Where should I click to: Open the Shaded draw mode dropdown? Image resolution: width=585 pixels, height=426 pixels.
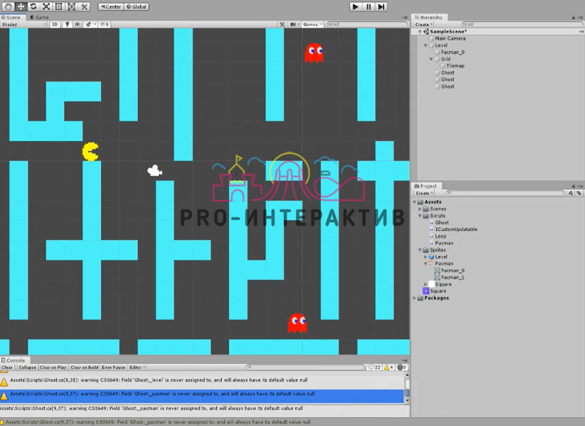pos(24,24)
